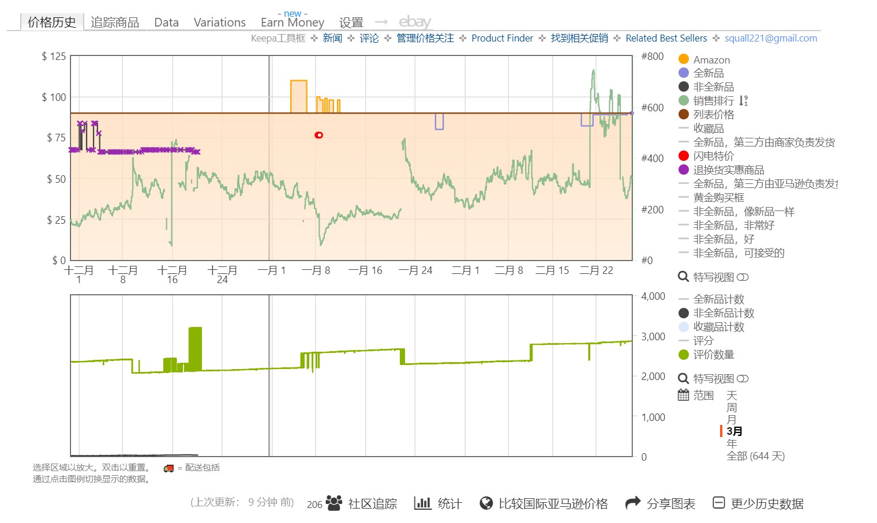Click the 范围 calendar icon

click(683, 395)
